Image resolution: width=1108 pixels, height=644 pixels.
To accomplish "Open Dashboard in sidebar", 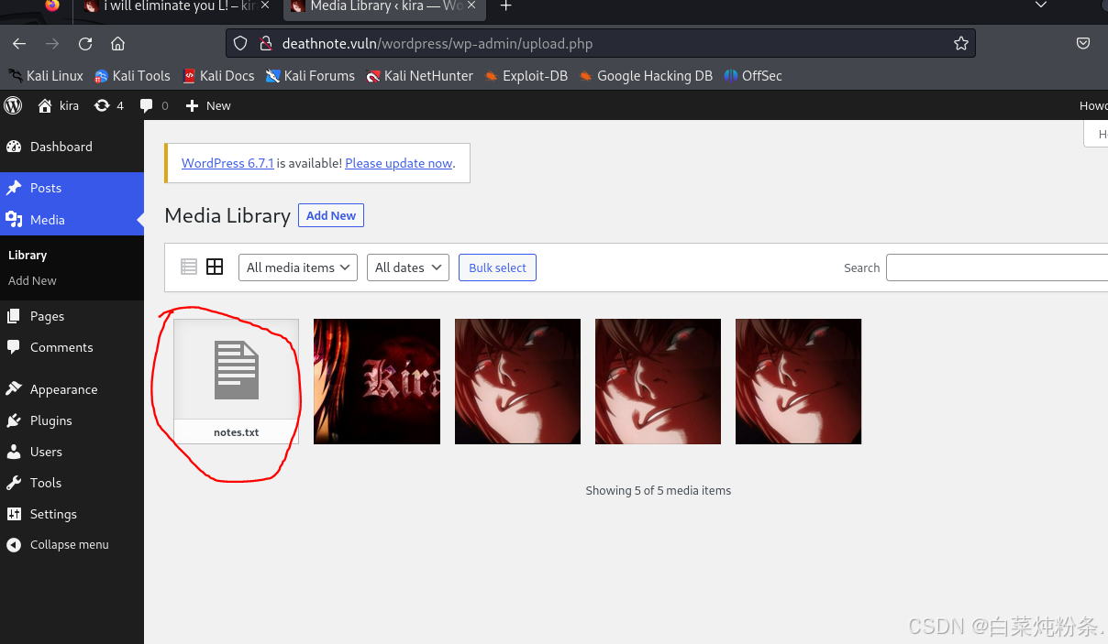I will [72, 147].
